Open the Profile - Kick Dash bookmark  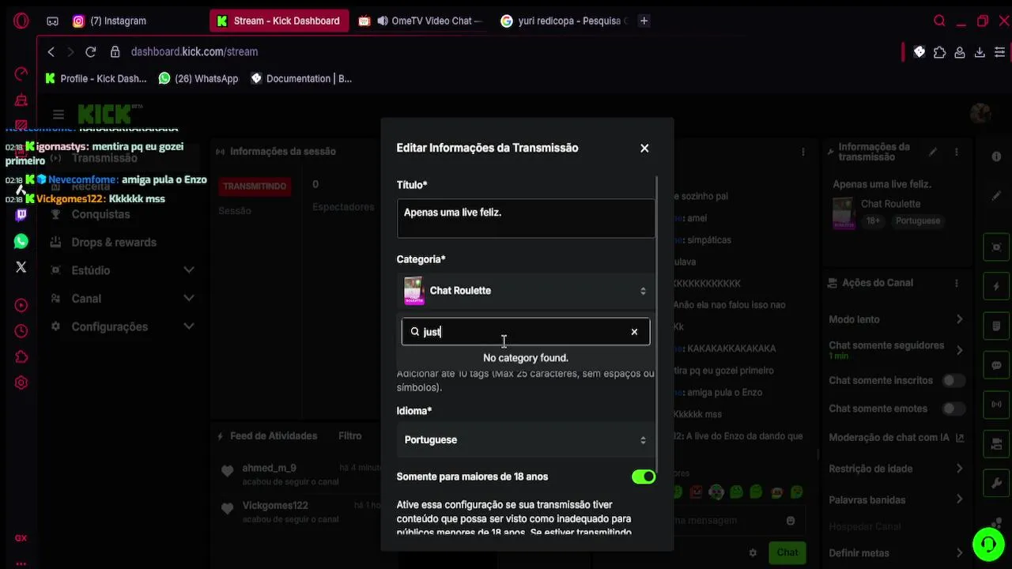[x=96, y=78]
